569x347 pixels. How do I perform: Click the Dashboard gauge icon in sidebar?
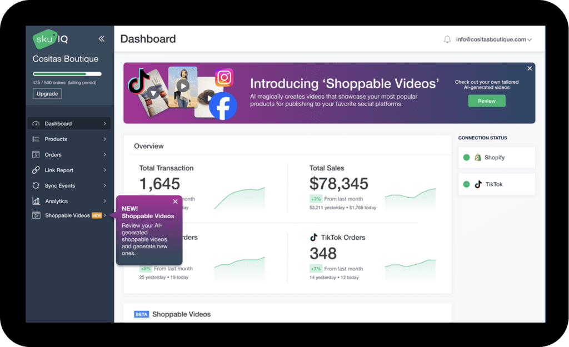(x=36, y=124)
